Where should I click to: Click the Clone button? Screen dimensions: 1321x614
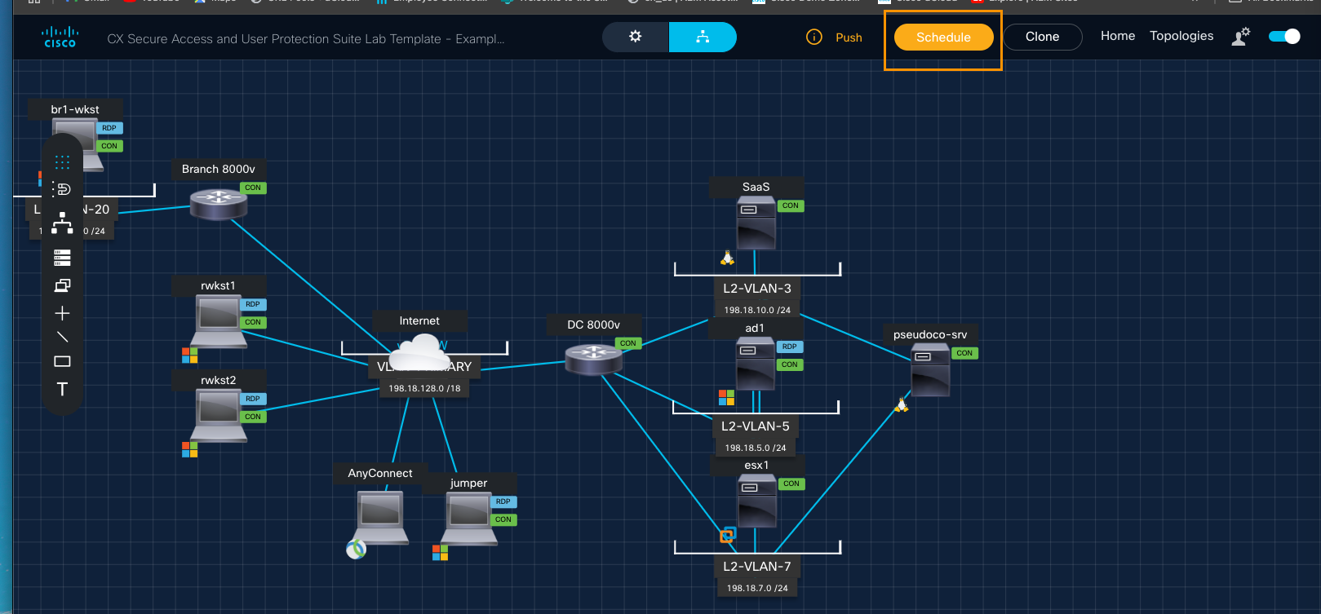click(1042, 37)
